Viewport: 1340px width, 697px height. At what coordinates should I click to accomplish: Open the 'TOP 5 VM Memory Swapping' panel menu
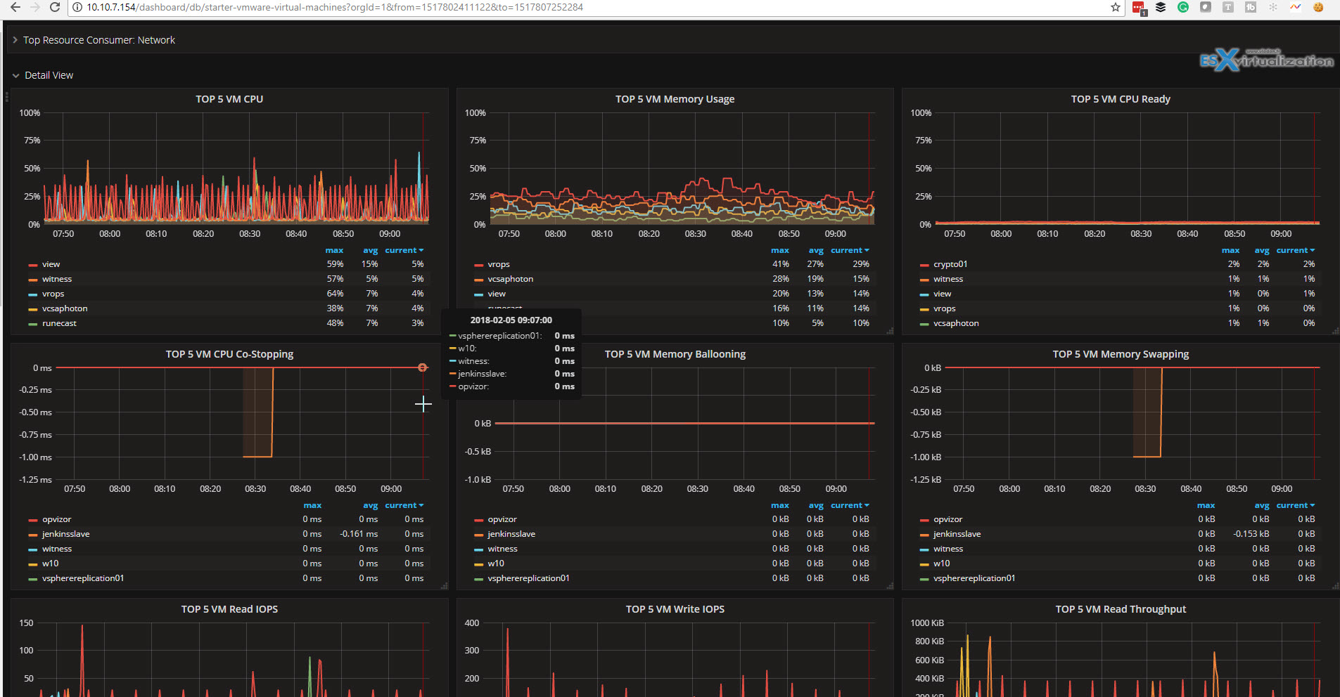(x=1121, y=354)
